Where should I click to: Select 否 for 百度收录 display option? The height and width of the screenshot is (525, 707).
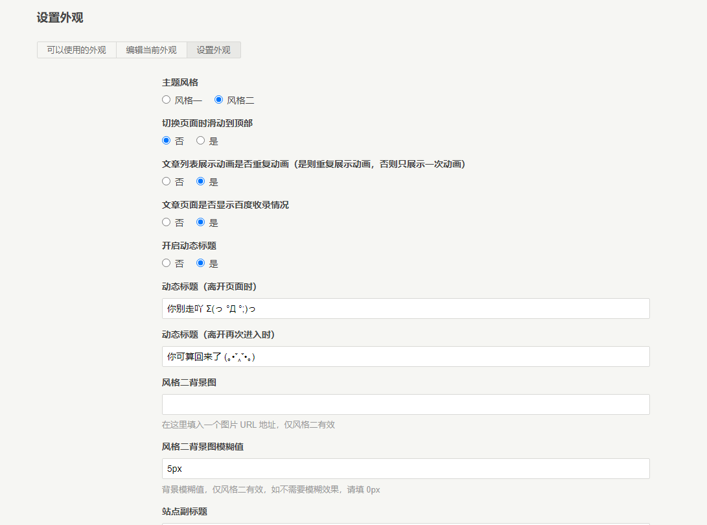166,222
